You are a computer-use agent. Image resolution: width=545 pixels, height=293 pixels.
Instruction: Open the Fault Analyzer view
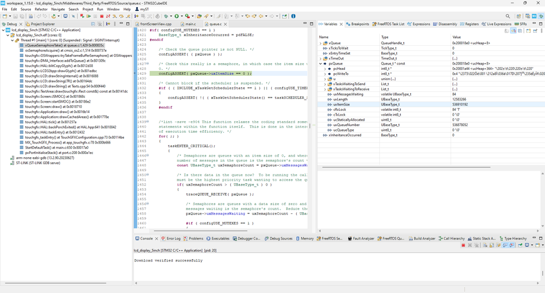[362, 238]
